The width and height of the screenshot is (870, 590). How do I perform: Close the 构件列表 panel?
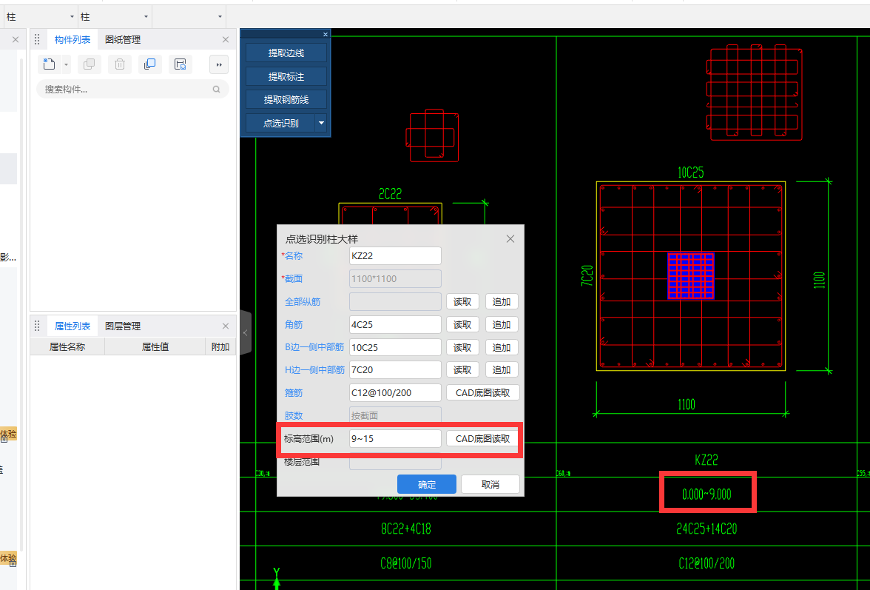click(225, 39)
